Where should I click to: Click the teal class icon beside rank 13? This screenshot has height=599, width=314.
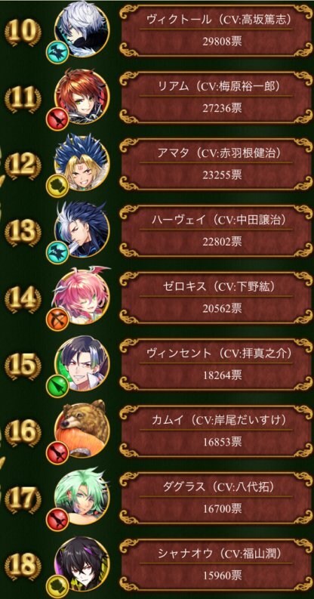(57, 252)
